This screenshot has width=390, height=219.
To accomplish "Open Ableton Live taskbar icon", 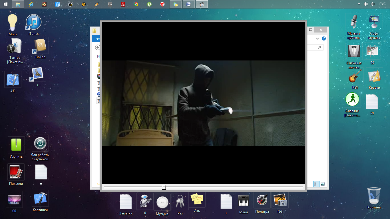I will tap(110, 4).
